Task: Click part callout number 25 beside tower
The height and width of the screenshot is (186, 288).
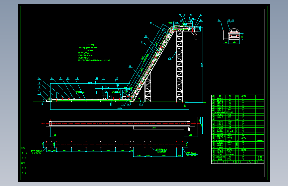Action: (x=169, y=58)
